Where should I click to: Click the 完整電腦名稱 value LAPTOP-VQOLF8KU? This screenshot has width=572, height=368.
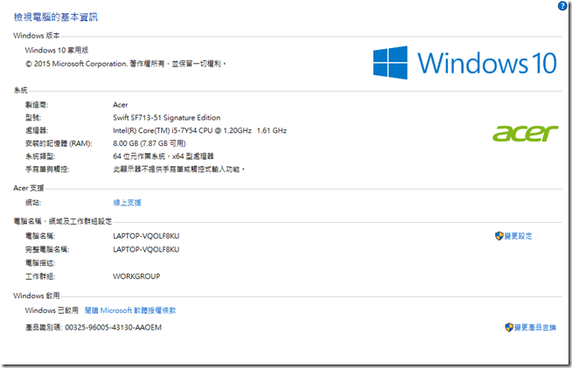[146, 249]
